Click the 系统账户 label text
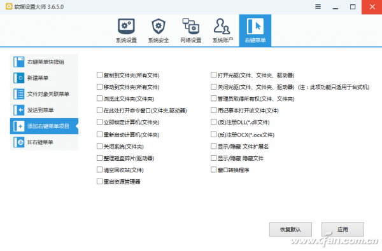382x251 pixels. 223,40
